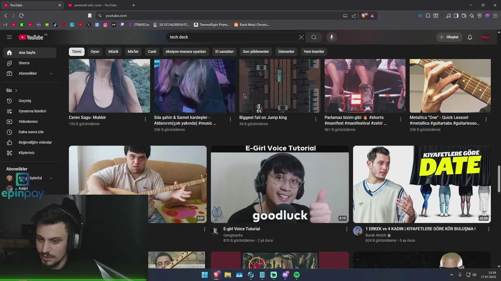Open Abonelikler in sidebar
Image resolution: width=501 pixels, height=281 pixels.
[x=30, y=73]
